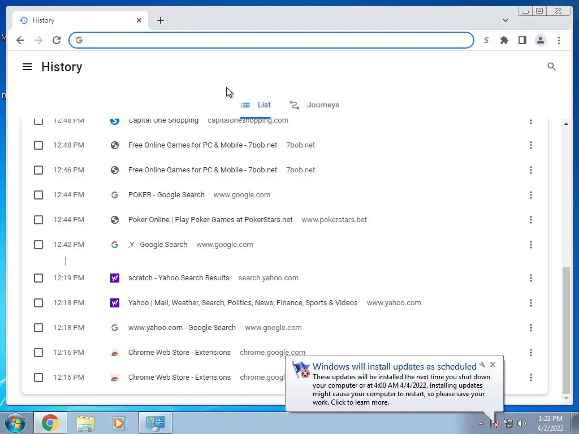
Task: Click the Yahoo favicon of scratch entry
Action: coord(115,278)
